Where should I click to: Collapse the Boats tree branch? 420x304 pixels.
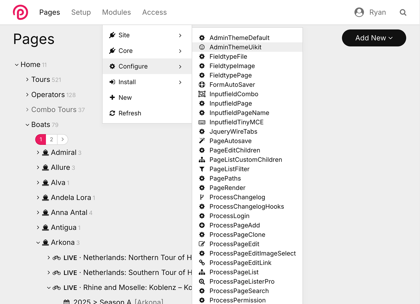tap(27, 125)
